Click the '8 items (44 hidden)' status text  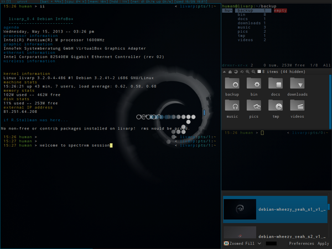click(284, 71)
